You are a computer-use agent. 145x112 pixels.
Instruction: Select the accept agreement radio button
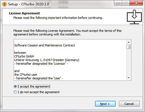pyautogui.click(x=15, y=86)
